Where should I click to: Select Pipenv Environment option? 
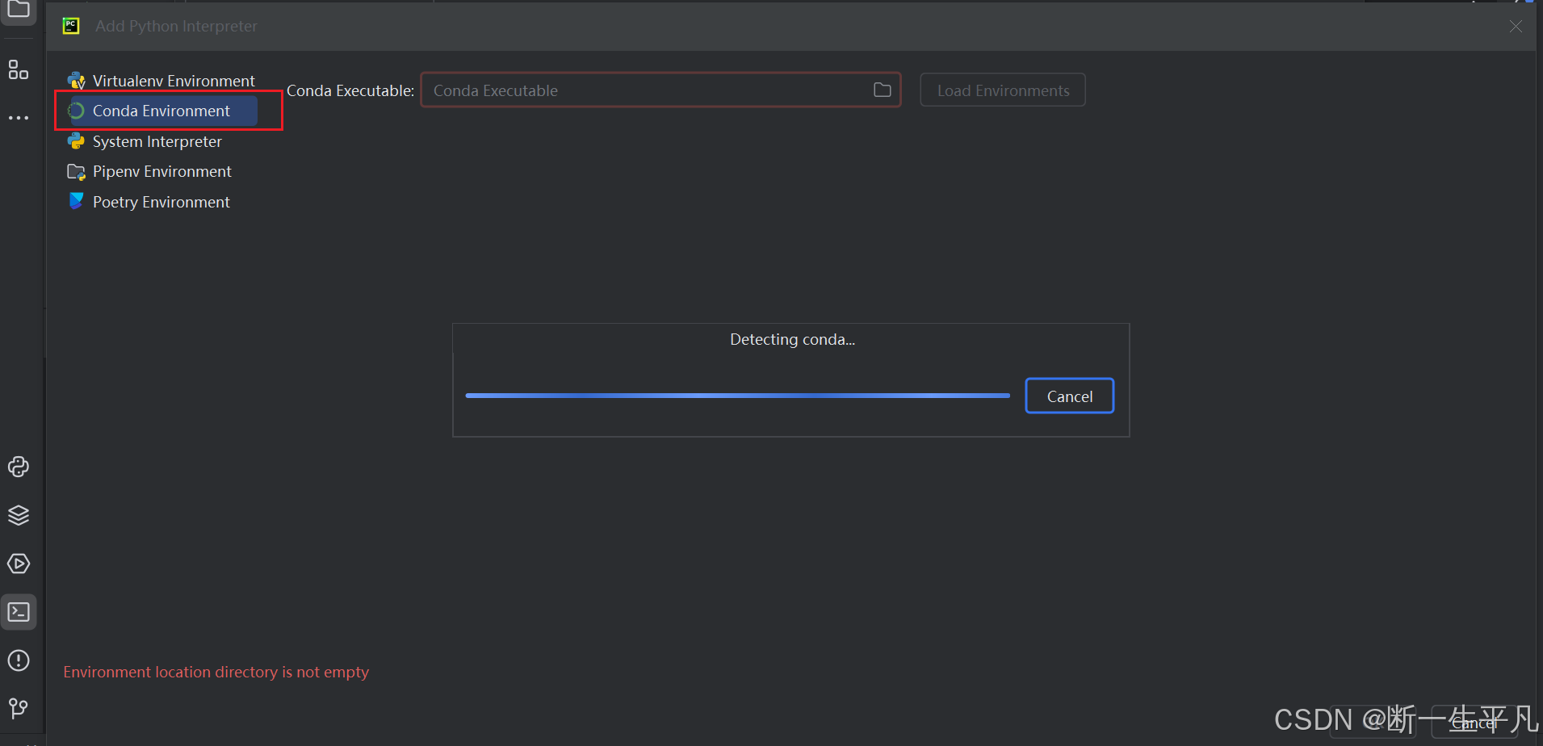point(161,171)
